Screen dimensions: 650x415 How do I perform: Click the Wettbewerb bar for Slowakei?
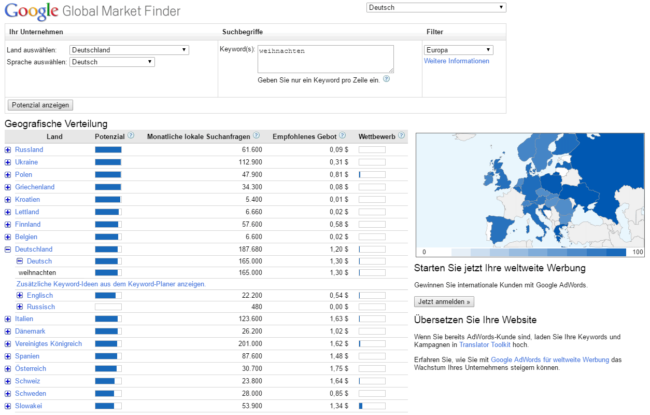372,406
